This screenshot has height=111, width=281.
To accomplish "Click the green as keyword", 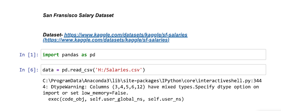I will point(84,55).
